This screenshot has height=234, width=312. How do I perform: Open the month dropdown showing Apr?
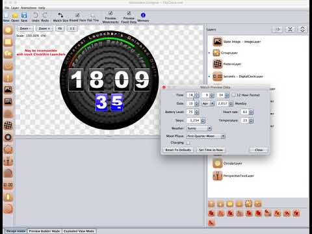208,103
